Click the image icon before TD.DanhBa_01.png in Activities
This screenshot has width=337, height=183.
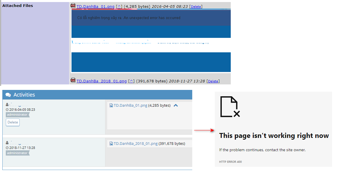click(x=111, y=106)
